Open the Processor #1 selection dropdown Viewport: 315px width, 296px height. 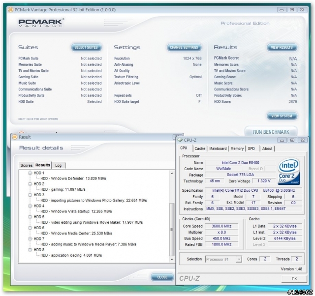click(239, 259)
